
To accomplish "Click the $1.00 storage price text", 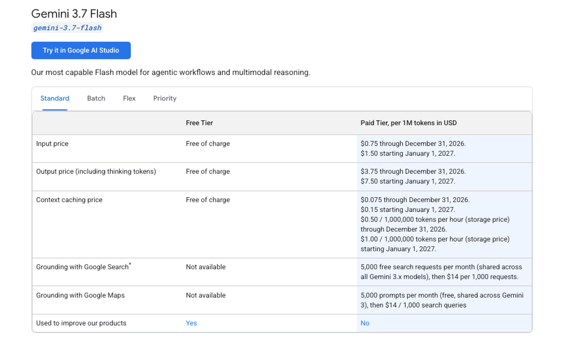I will tap(435, 244).
